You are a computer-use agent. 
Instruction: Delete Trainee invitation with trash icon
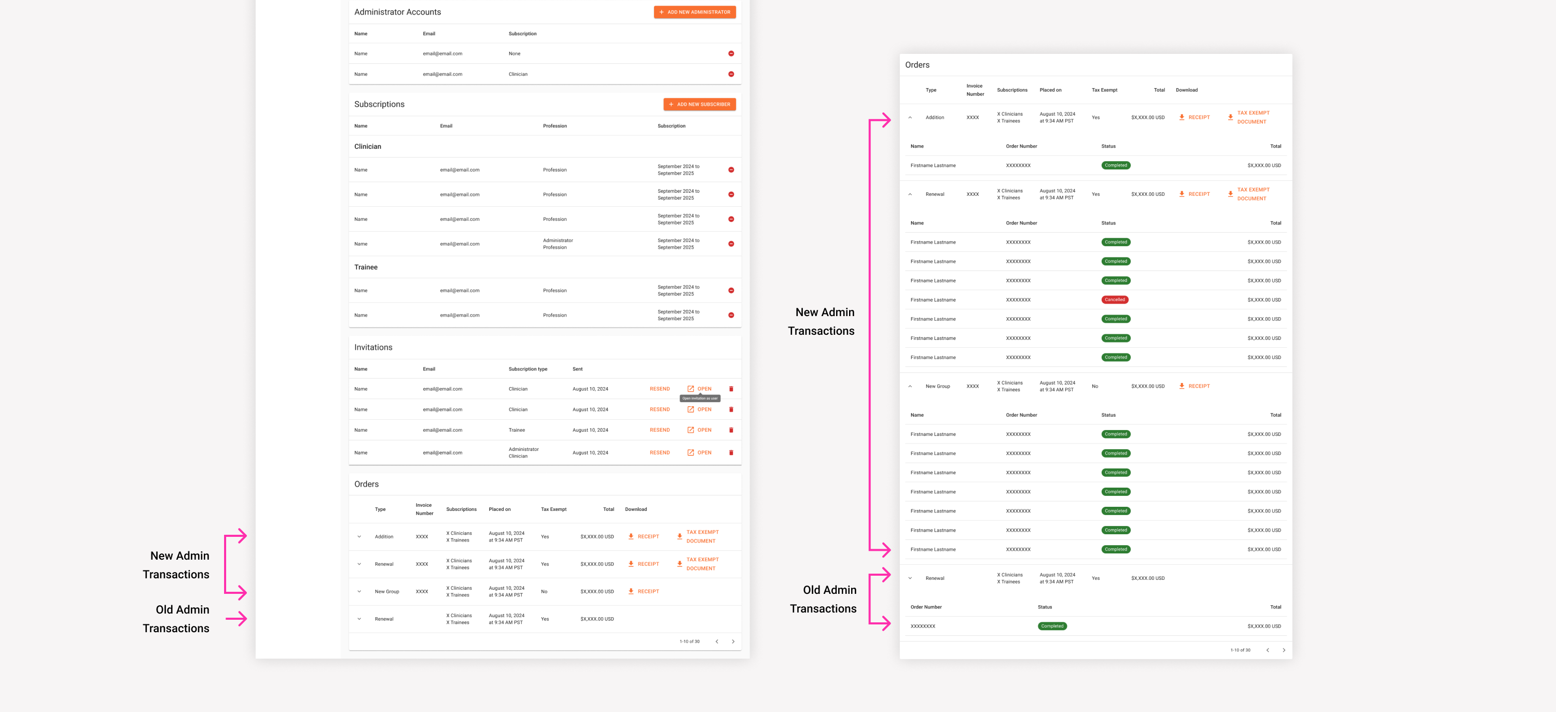coord(731,430)
